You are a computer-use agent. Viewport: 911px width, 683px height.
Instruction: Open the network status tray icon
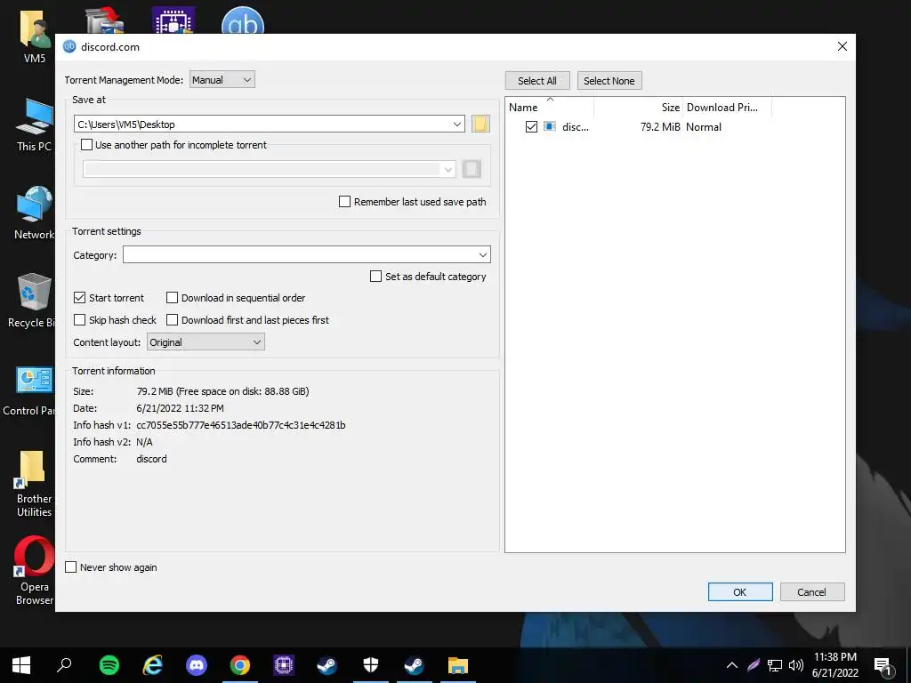tap(775, 665)
